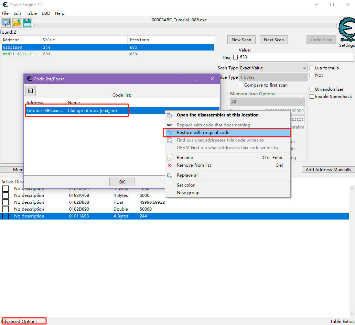Click the Name column header in Code list
The height and width of the screenshot is (325, 355).
pos(142,102)
